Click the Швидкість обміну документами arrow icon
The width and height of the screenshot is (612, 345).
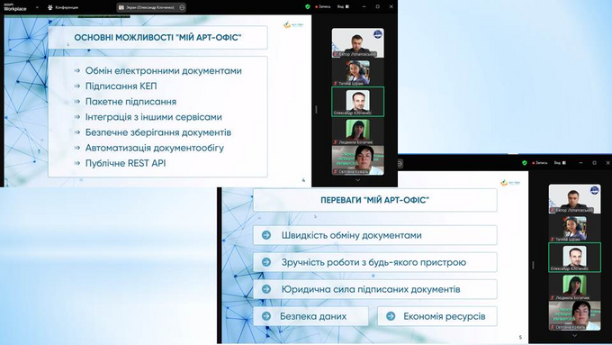[266, 235]
